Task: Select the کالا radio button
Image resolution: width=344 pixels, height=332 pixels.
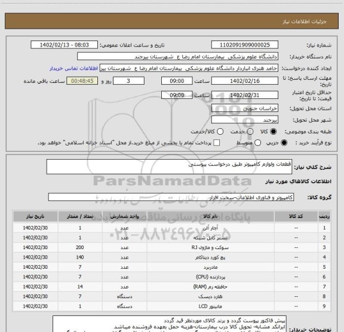Action: coord(274,132)
